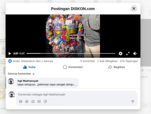The height and width of the screenshot is (114, 151).
Task: Click the 376 Tayangan text
Action: pos(129,61)
